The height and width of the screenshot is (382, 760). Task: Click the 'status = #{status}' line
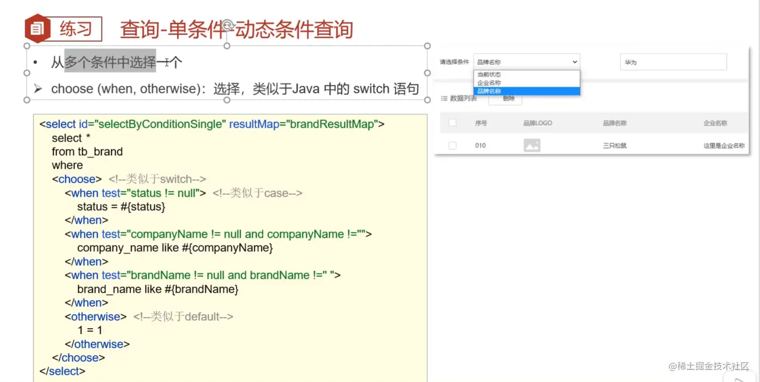[121, 206]
